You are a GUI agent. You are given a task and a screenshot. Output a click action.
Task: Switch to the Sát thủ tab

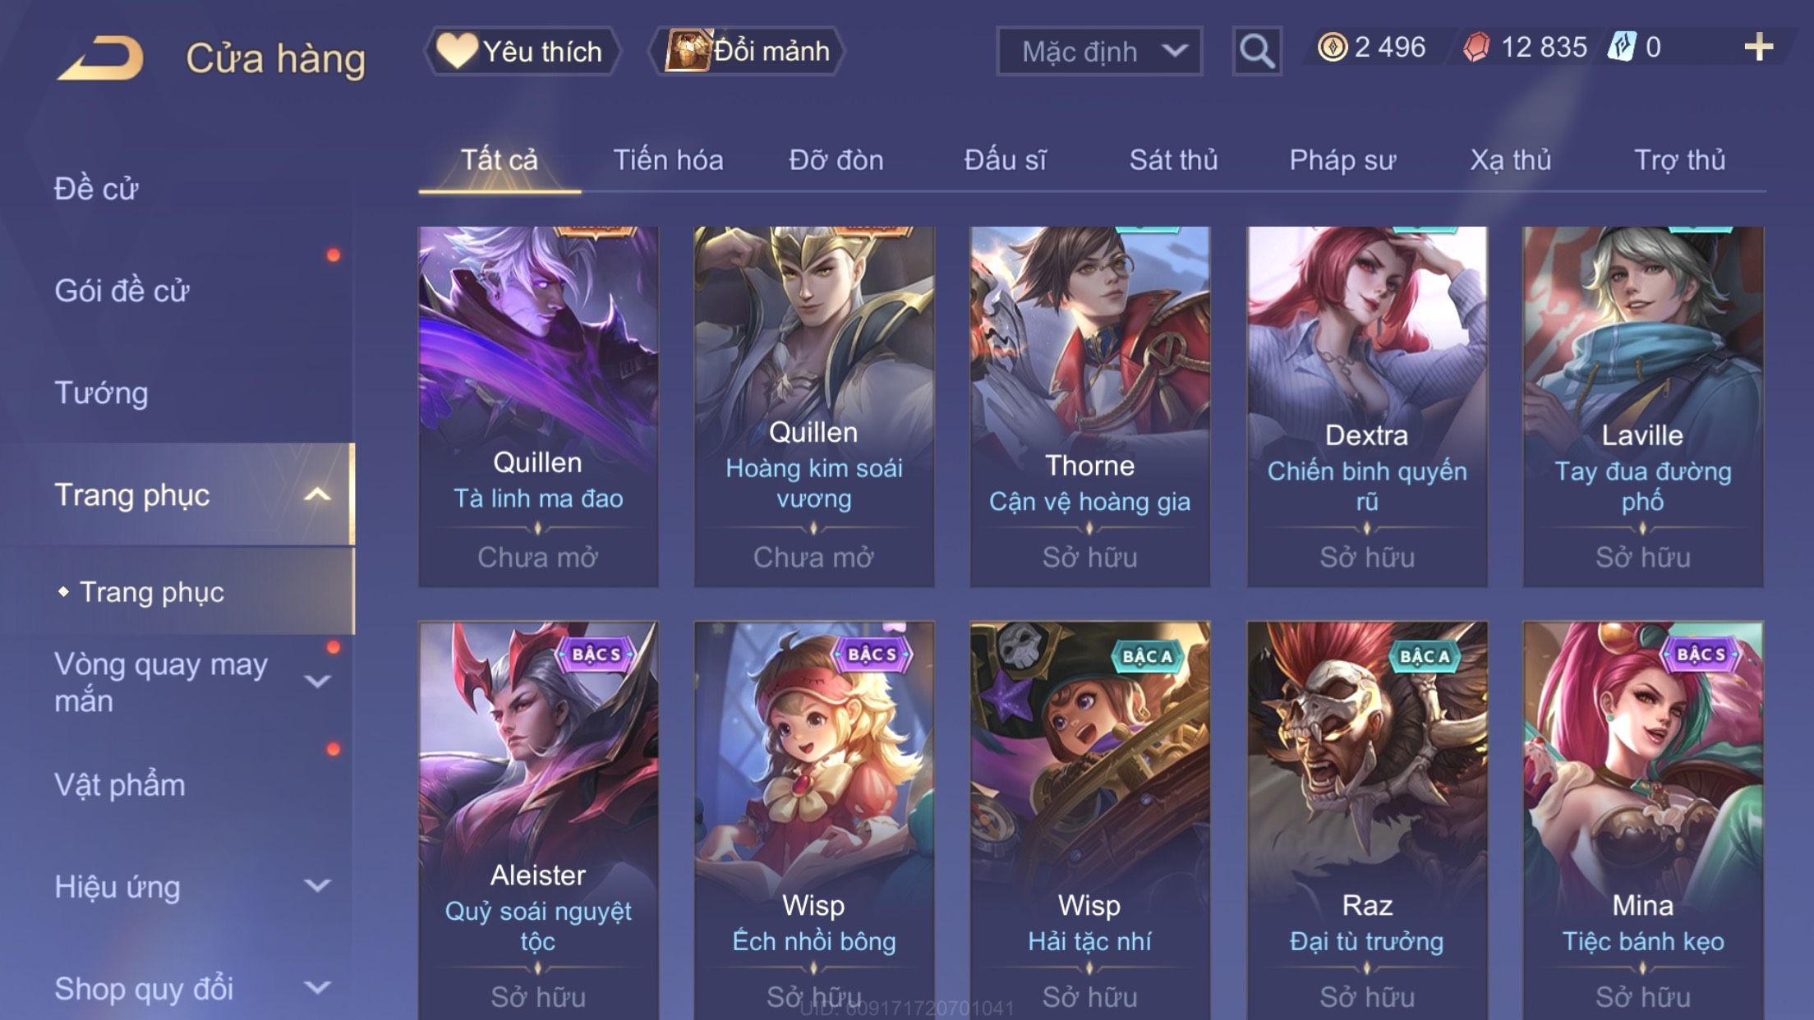pos(1173,160)
